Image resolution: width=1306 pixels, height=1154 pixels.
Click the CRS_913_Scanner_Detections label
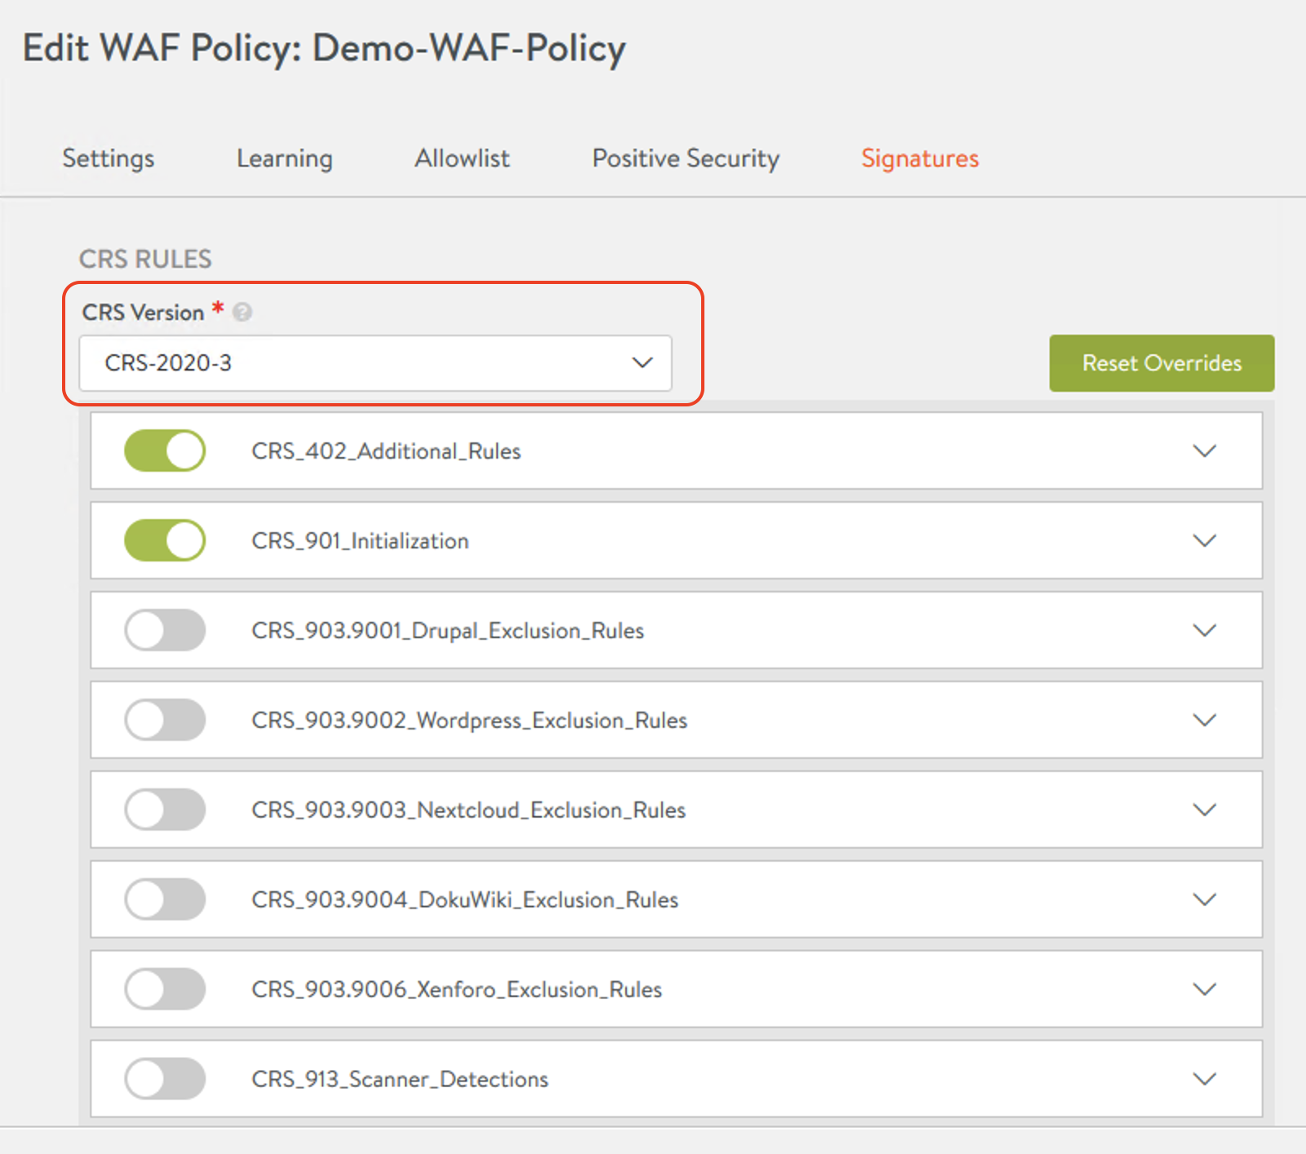coord(400,1080)
